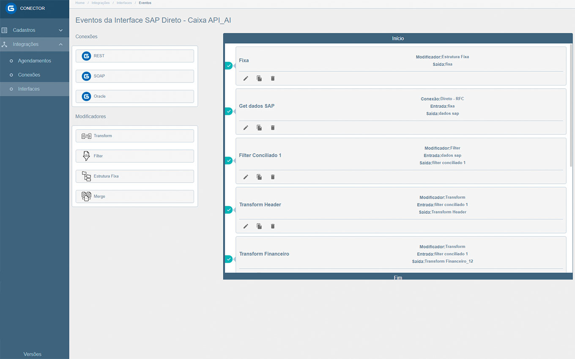This screenshot has width=575, height=359.
Task: Click the copy icon for Get dados SAP
Action: tap(259, 128)
